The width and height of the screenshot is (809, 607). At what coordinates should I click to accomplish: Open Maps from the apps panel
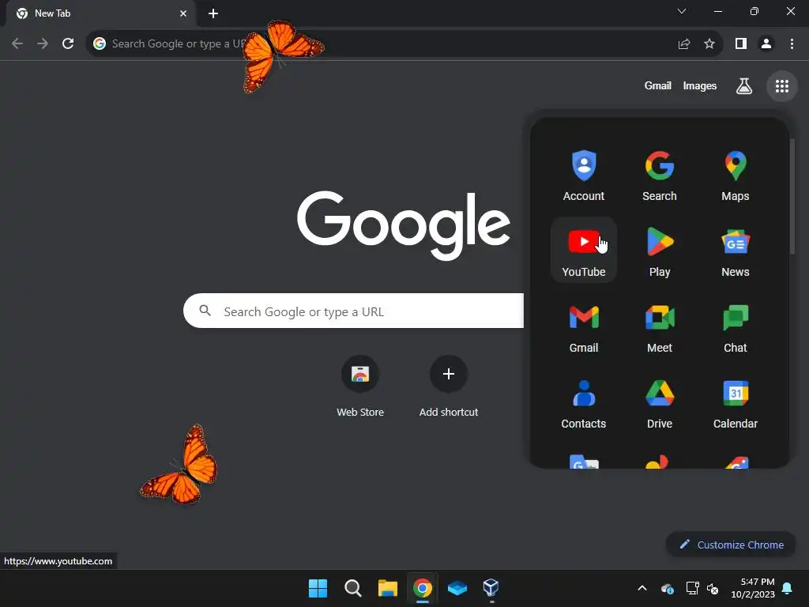coord(736,175)
